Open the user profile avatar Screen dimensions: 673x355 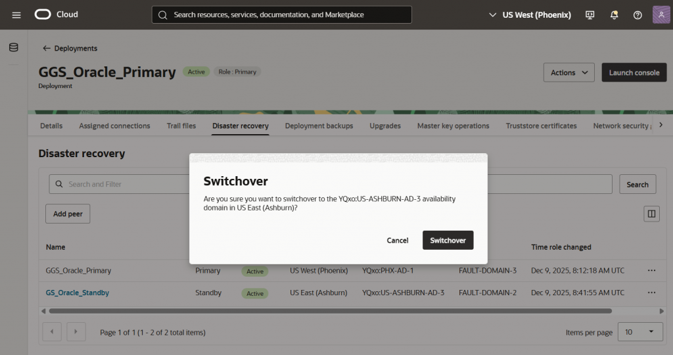tap(661, 14)
